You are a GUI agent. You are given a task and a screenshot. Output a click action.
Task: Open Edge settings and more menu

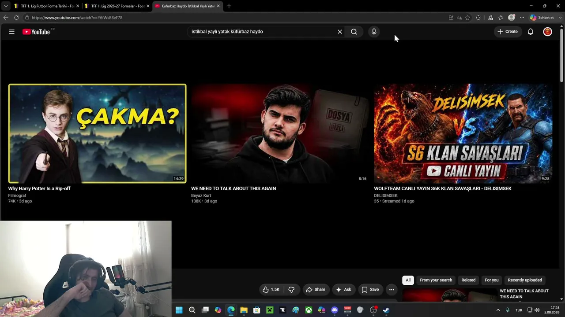(522, 18)
